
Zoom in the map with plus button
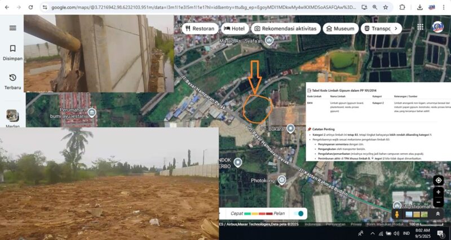[x=438, y=192]
